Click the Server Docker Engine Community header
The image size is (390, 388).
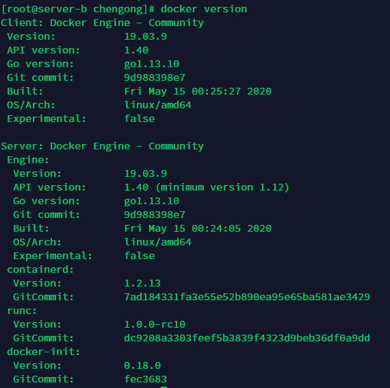(102, 146)
